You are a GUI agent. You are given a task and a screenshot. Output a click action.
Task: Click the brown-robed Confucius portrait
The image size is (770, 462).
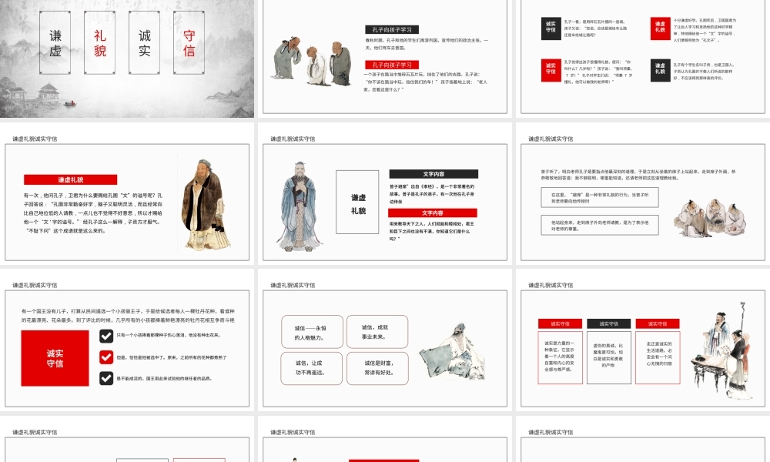click(x=206, y=203)
